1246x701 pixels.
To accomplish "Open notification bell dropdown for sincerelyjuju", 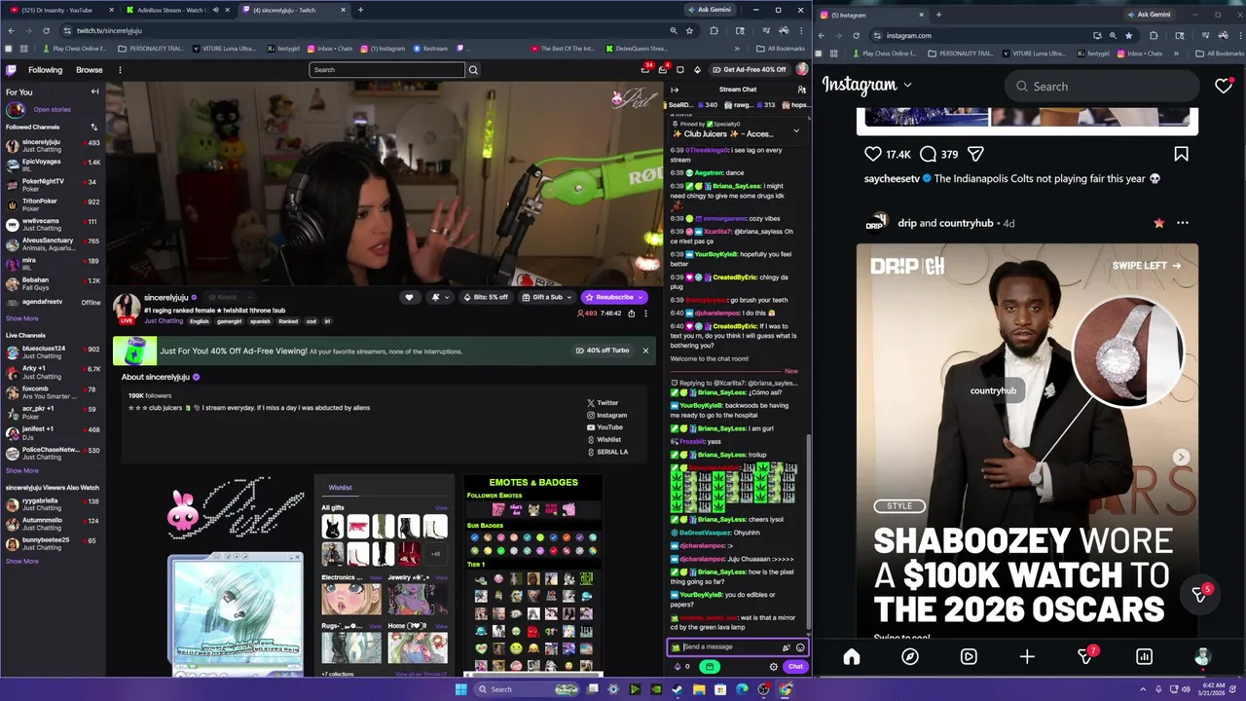I will click(x=440, y=297).
